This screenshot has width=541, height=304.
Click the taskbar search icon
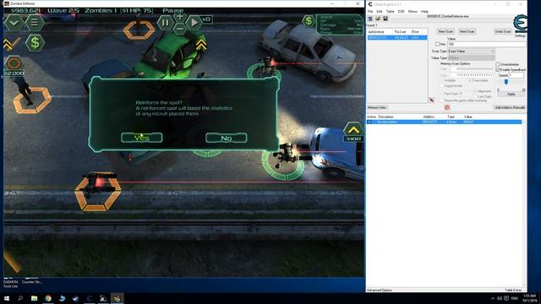tap(20, 298)
